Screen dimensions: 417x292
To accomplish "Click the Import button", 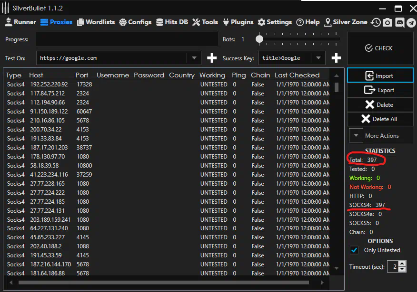I will (380, 75).
